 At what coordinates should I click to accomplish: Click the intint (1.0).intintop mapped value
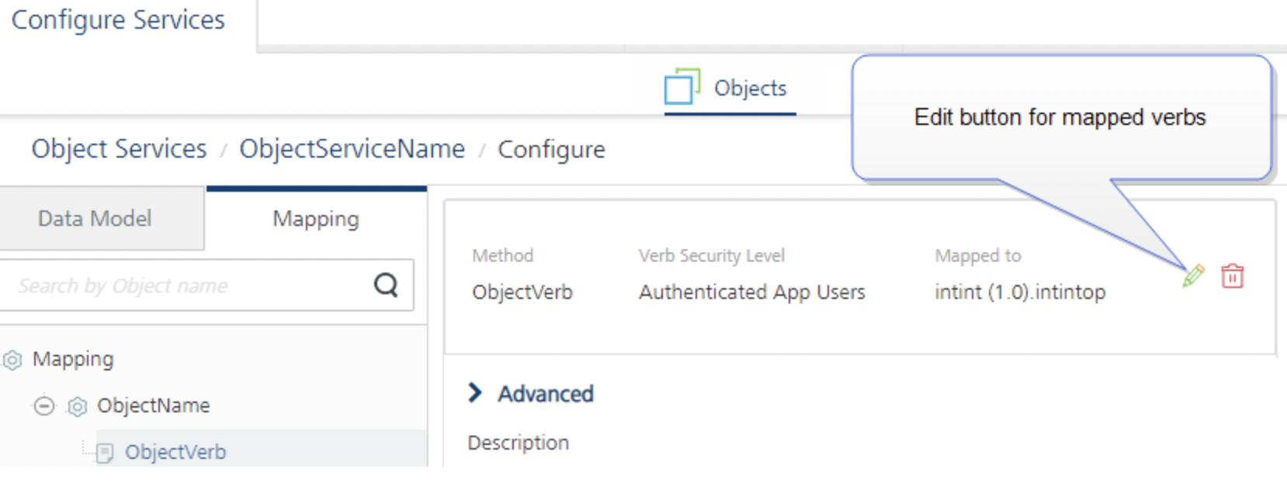(1020, 292)
